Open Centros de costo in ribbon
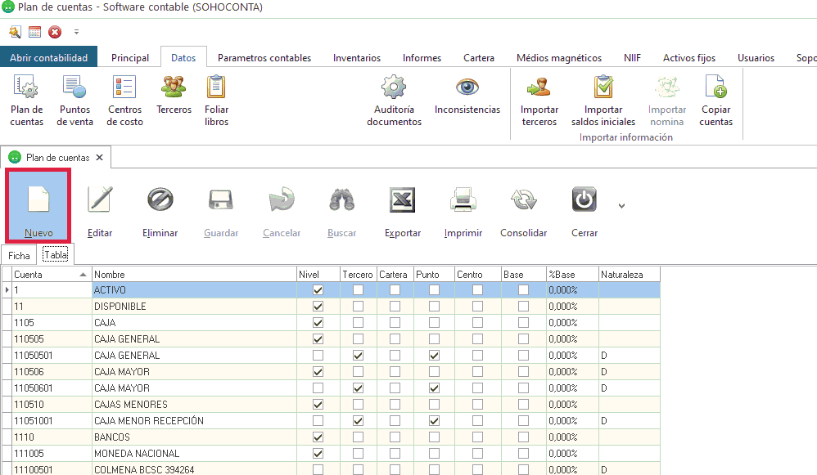The height and width of the screenshot is (475, 817). pyautogui.click(x=124, y=87)
